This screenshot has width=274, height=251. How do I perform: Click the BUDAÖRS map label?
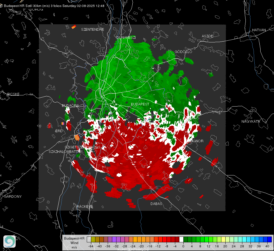[x=70, y=105]
